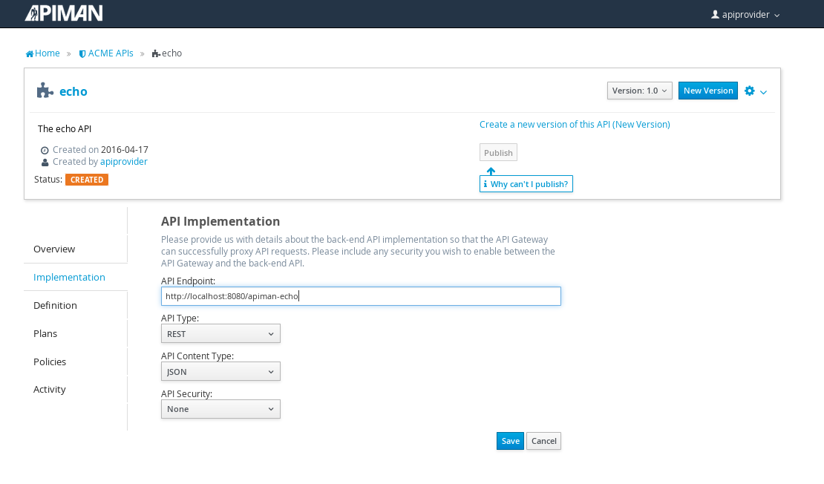This screenshot has width=824, height=484.
Task: Click the shield icon beside ACME APIs
Action: click(x=82, y=53)
